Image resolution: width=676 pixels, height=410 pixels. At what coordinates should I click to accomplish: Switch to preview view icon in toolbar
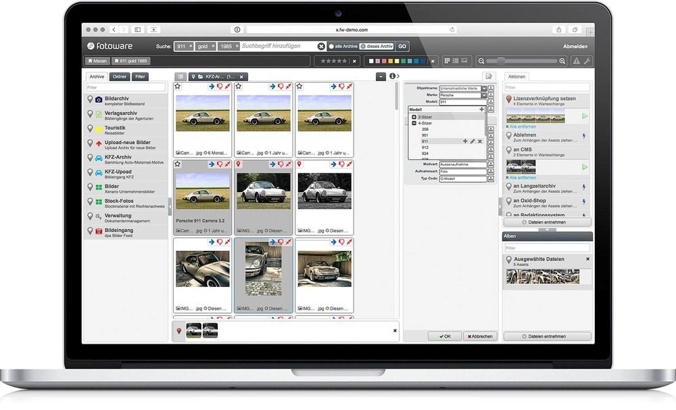[x=464, y=61]
